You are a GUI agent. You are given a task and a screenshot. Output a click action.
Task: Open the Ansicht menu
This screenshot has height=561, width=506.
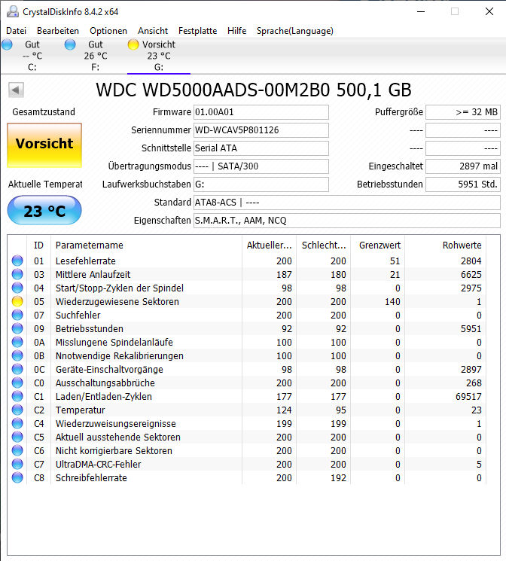[x=153, y=31]
